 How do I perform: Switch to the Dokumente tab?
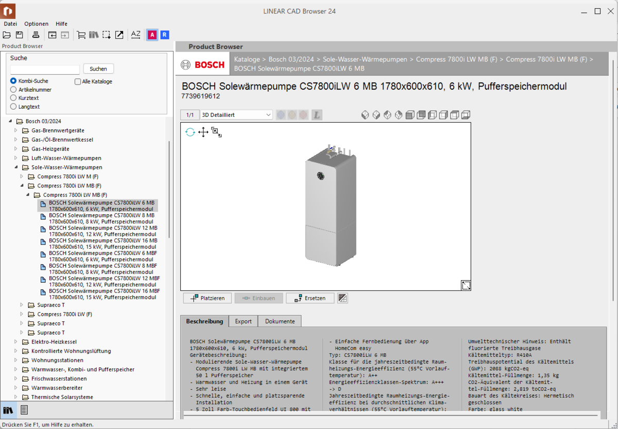click(x=279, y=321)
